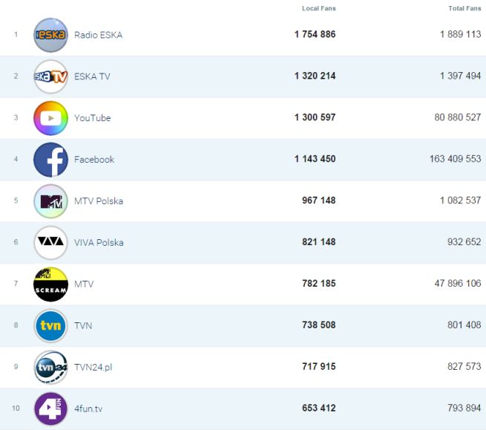
Task: Open the Facebook name link
Action: [94, 160]
